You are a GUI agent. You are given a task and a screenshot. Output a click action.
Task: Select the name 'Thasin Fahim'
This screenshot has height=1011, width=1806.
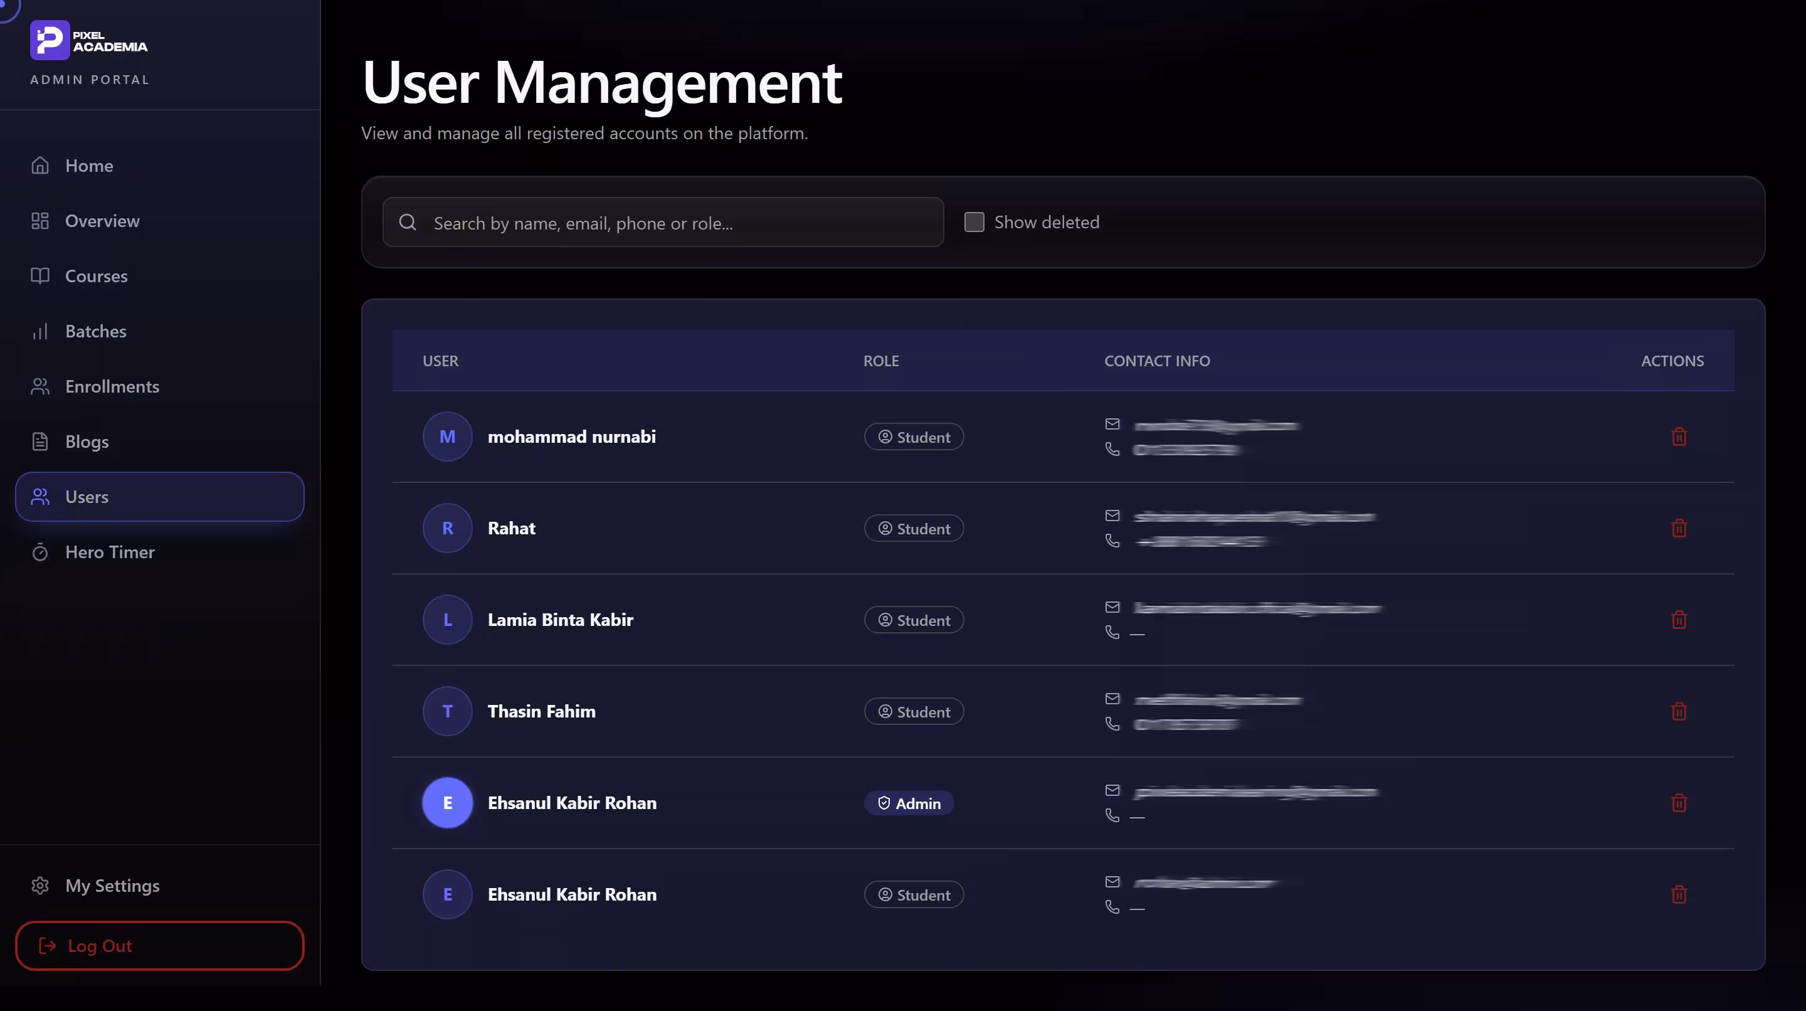pyautogui.click(x=541, y=711)
